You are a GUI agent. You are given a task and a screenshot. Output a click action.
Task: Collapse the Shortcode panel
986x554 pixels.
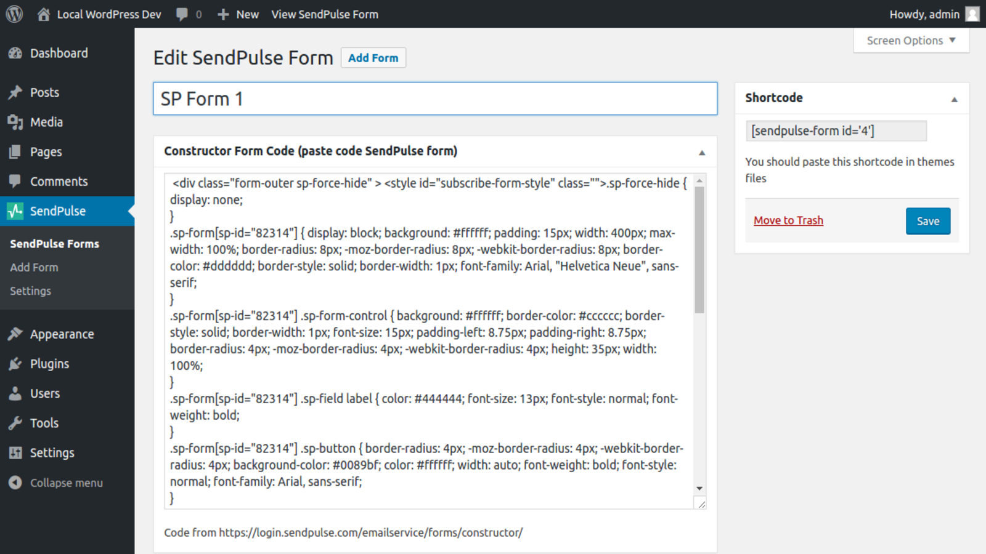(954, 98)
